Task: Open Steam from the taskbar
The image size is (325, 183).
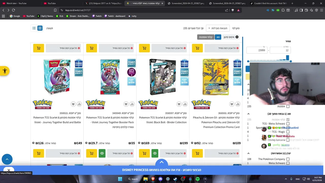Action: 175,179
